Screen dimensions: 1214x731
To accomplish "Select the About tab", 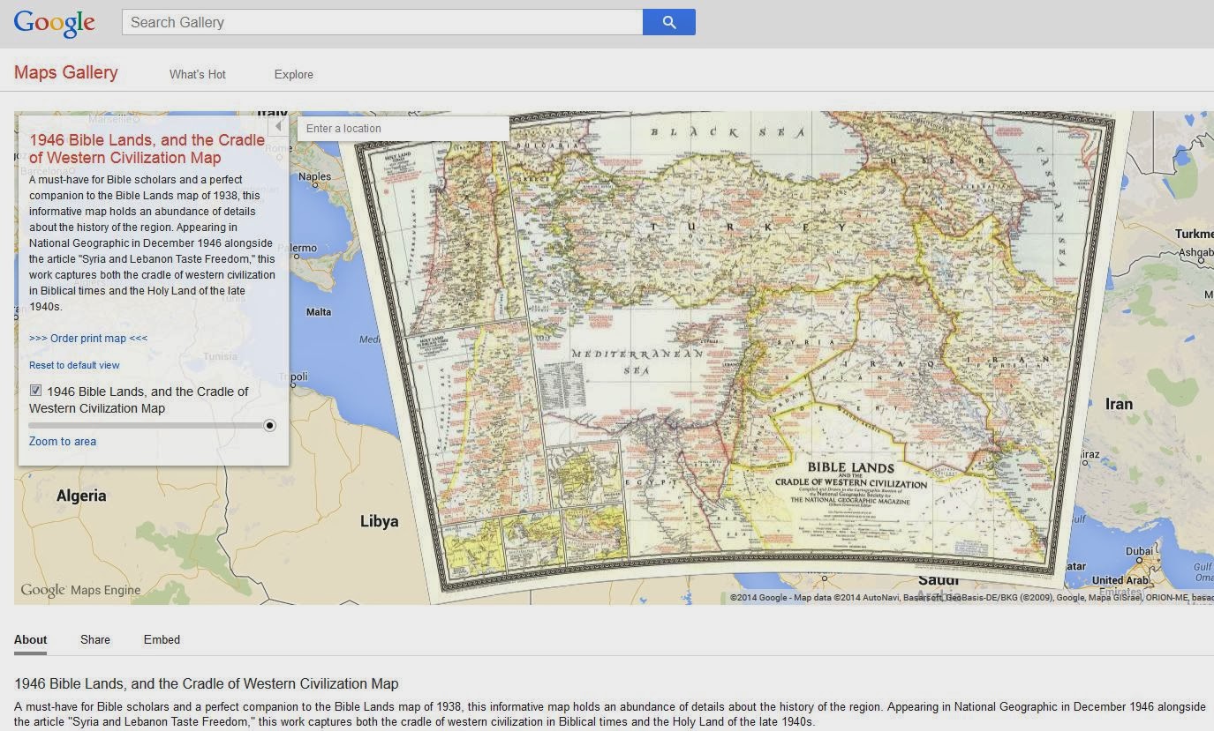I will [x=30, y=639].
